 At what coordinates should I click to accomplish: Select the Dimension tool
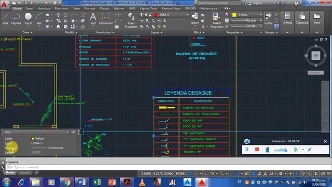[x=106, y=19]
